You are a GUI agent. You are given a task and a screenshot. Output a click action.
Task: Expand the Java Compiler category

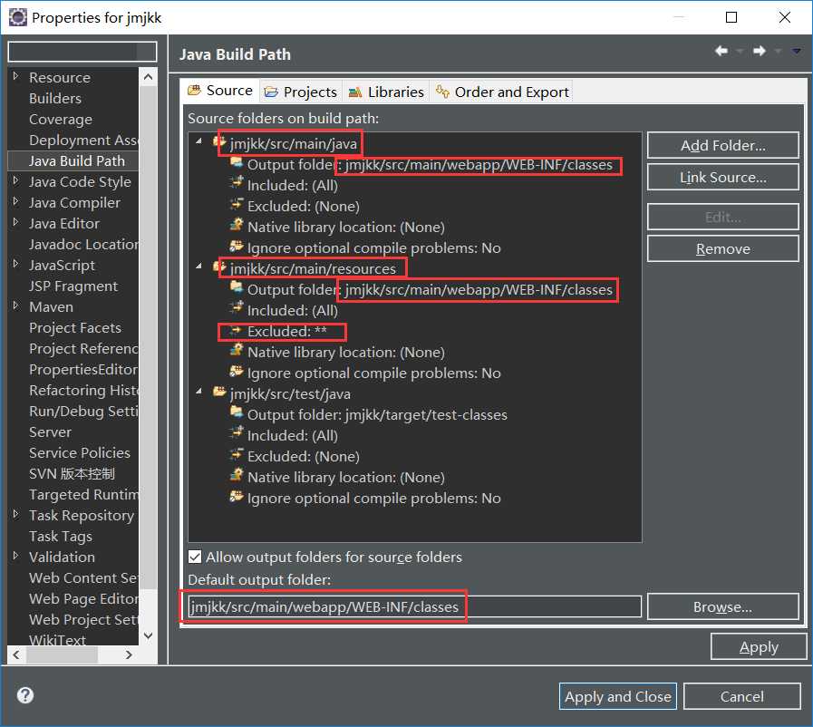(x=16, y=201)
